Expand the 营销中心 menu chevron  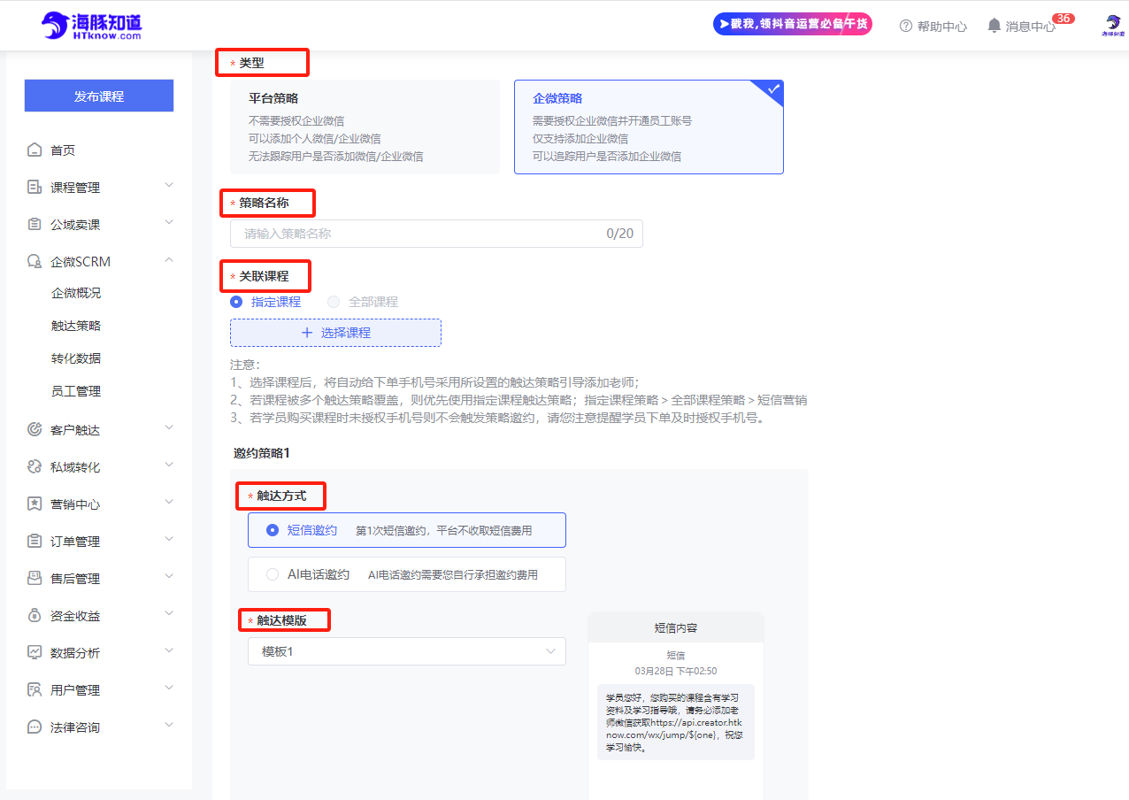click(x=169, y=502)
